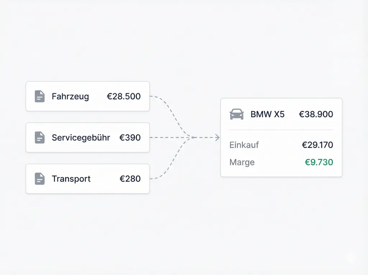Click the arrowhead pointing to the BMW card
368x275 pixels.
[x=217, y=137]
